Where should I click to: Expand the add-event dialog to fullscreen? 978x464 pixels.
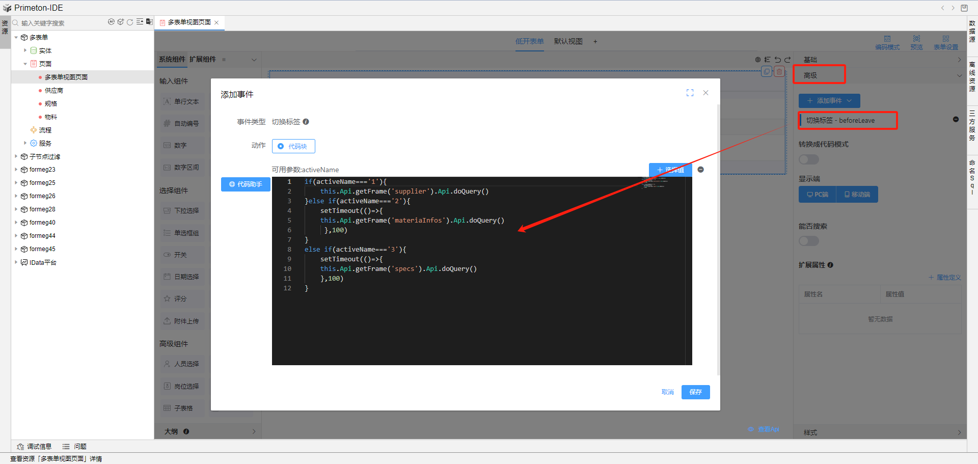coord(690,93)
